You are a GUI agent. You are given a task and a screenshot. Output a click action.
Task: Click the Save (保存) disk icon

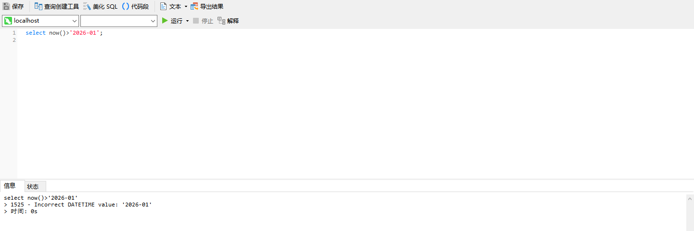[6, 7]
